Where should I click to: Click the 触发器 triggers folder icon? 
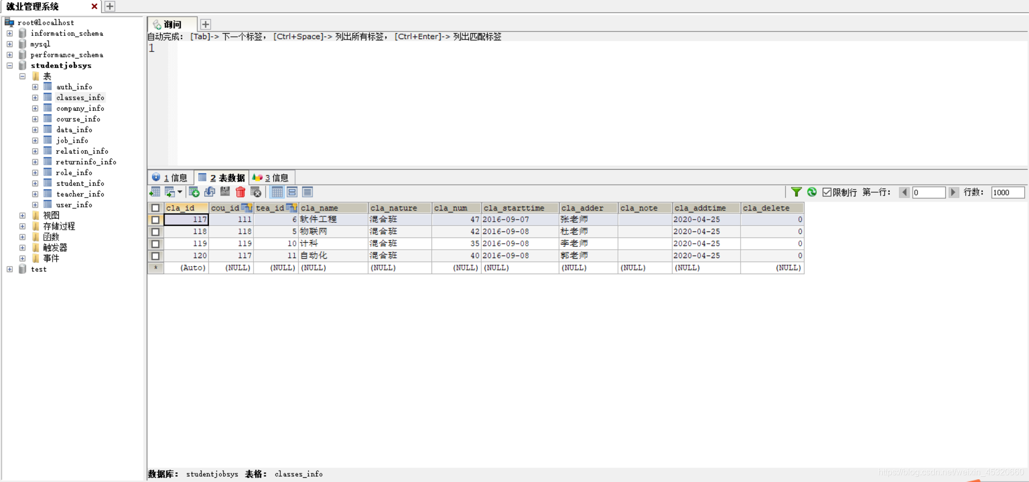point(36,247)
